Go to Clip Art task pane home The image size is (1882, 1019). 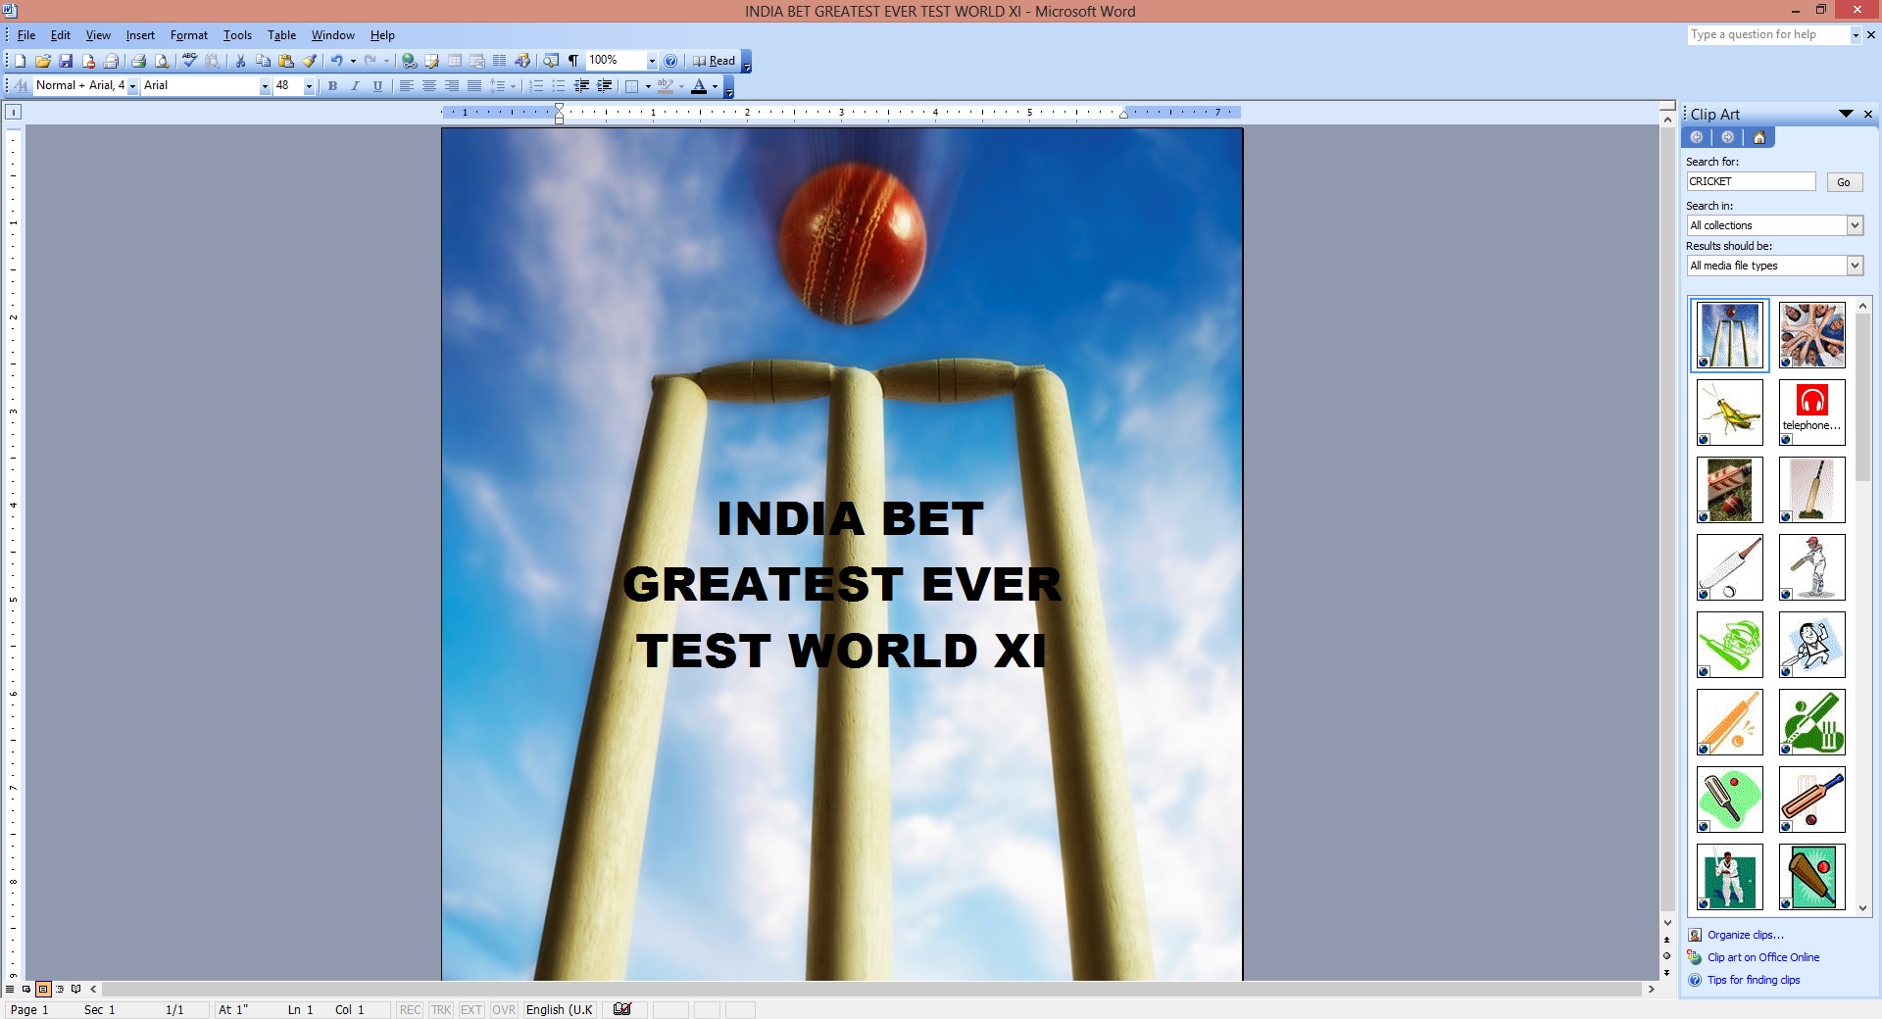1758,137
